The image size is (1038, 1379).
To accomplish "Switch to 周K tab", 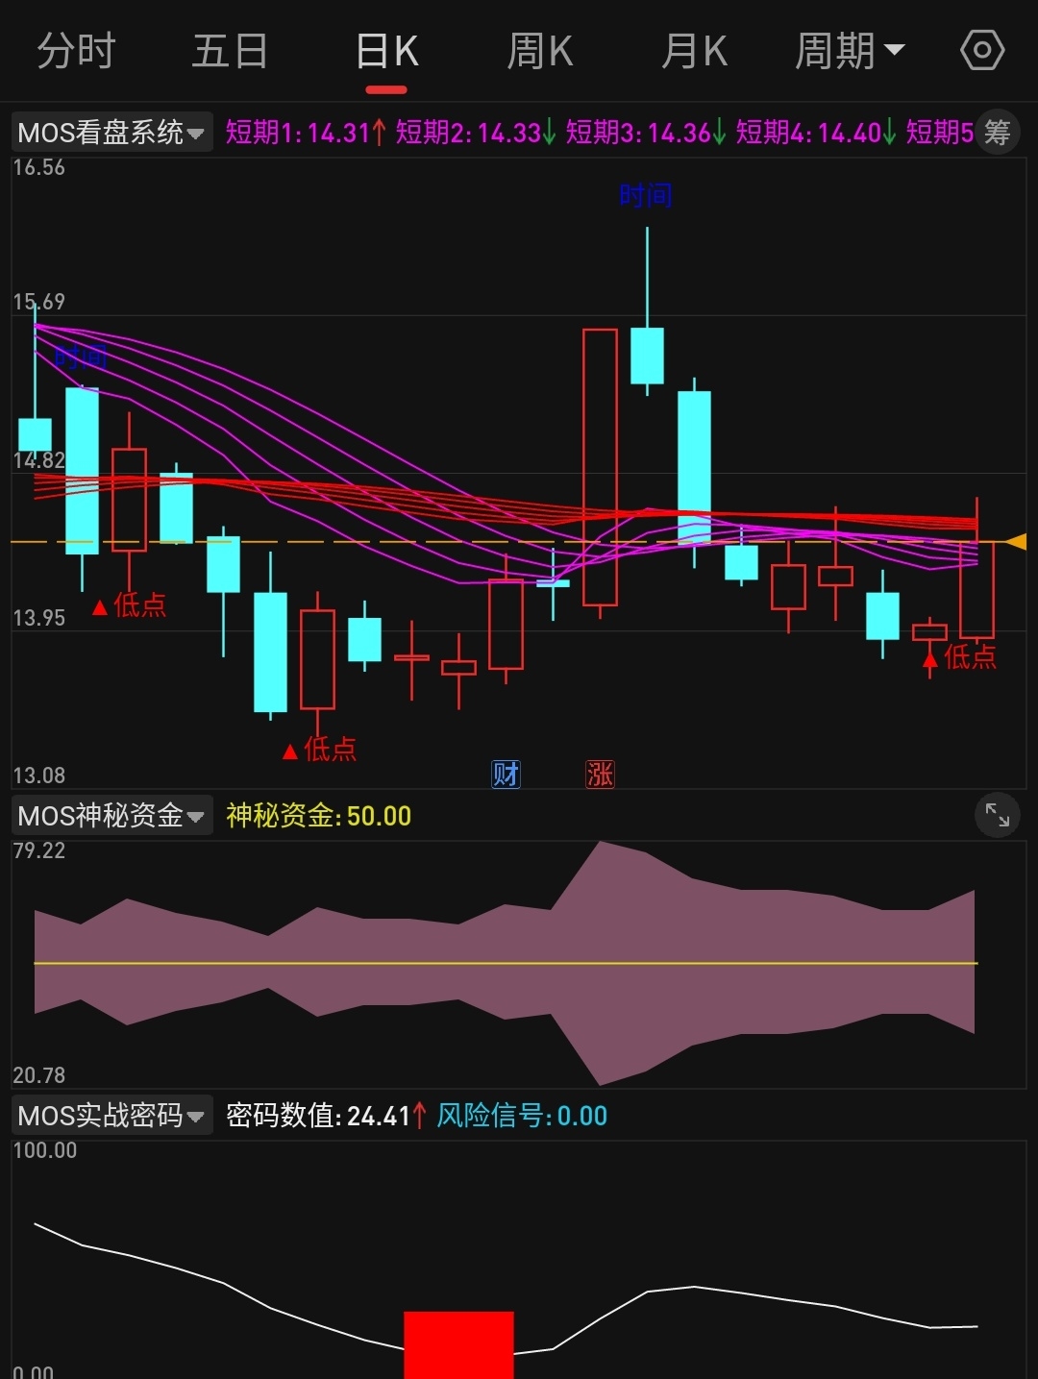I will [540, 51].
